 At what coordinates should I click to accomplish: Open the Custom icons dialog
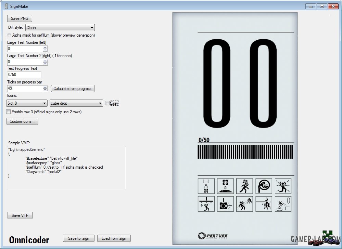click(23, 121)
